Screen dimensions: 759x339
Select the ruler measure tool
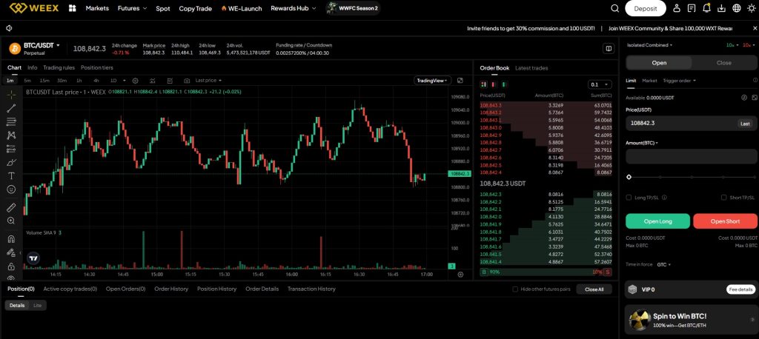(11, 207)
